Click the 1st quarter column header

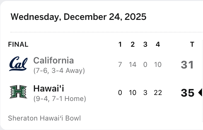(120, 44)
